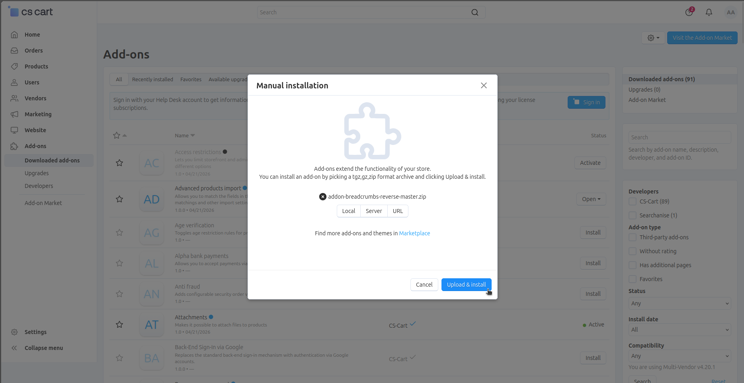Screen dimensions: 744x383
Task: Switch to Favorites tab
Action: pyautogui.click(x=191, y=79)
